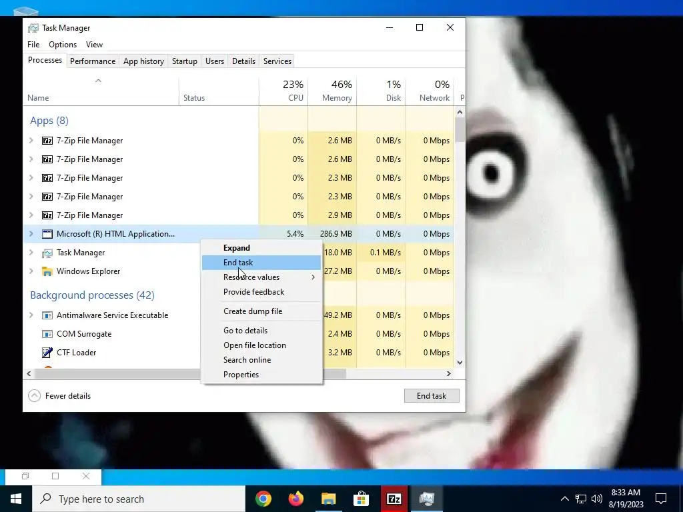Open the notification center icon
Image resolution: width=683 pixels, height=512 pixels.
click(661, 499)
